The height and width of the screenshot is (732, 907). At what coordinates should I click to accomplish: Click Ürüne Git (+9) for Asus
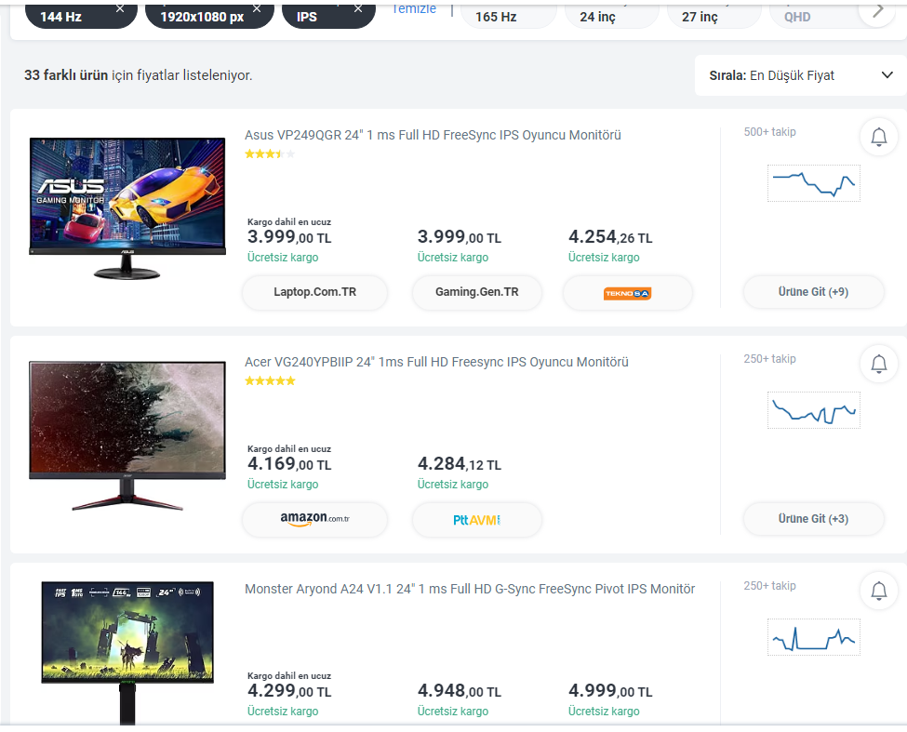tap(813, 292)
